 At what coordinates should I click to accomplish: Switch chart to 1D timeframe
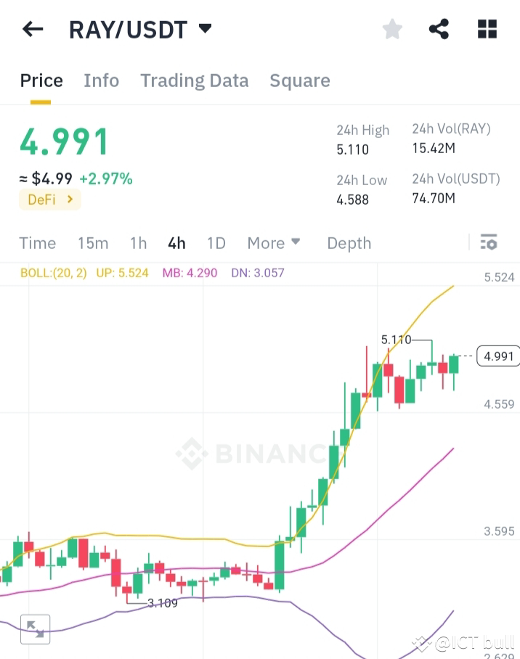click(x=216, y=243)
